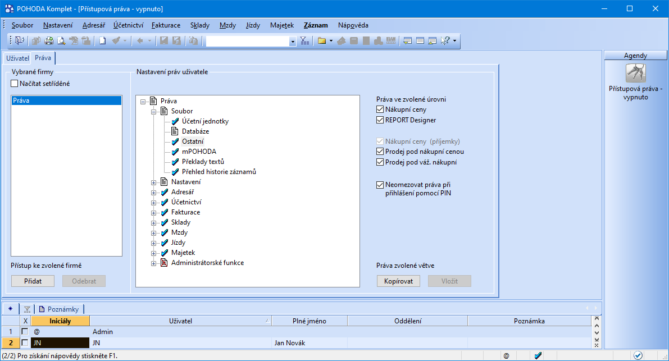Click the checkmark icon beside mPOHODA

(x=175, y=151)
